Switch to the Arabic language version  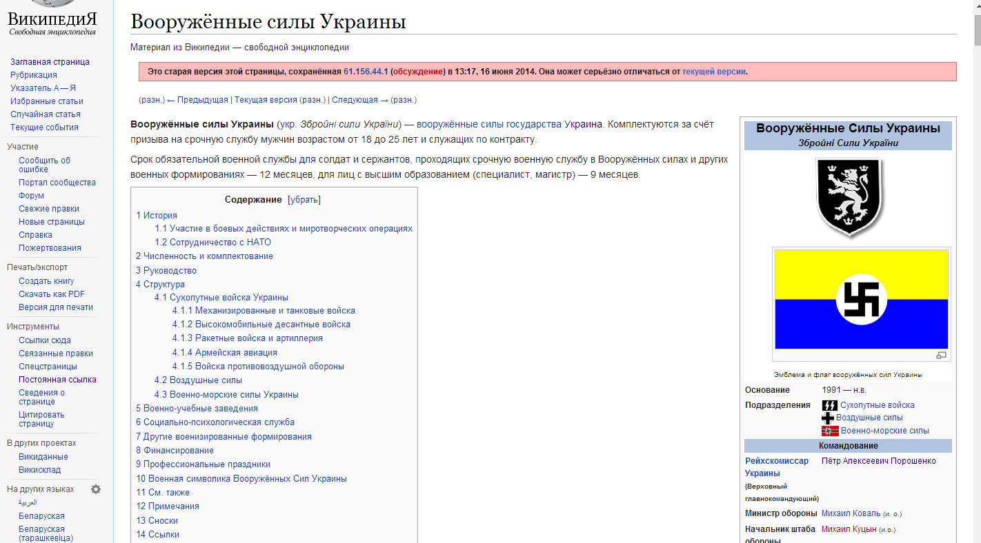click(28, 503)
